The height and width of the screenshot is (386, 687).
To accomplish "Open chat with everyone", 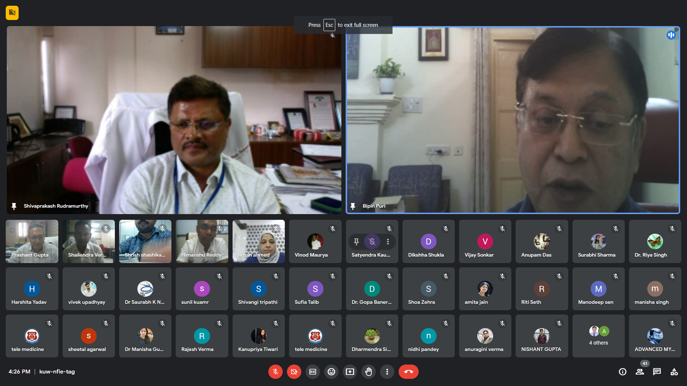I will tap(657, 372).
